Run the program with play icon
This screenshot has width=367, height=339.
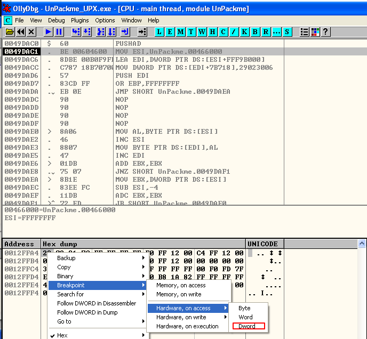pyautogui.click(x=48, y=32)
